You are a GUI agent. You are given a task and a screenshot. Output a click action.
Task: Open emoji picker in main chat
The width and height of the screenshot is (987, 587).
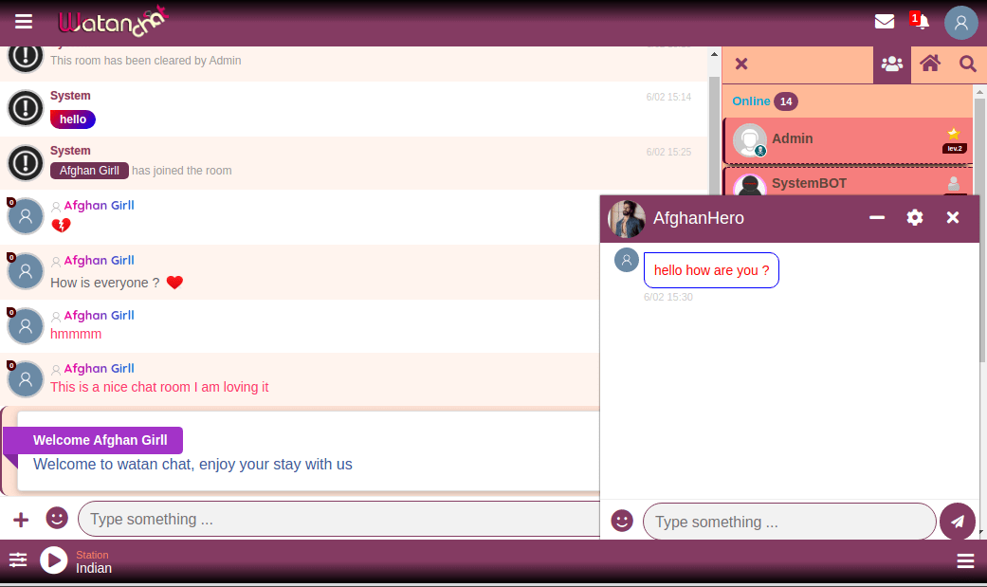click(x=57, y=518)
